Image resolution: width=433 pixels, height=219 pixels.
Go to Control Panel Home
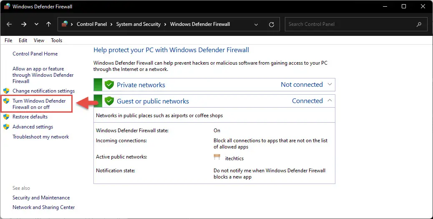35,54
